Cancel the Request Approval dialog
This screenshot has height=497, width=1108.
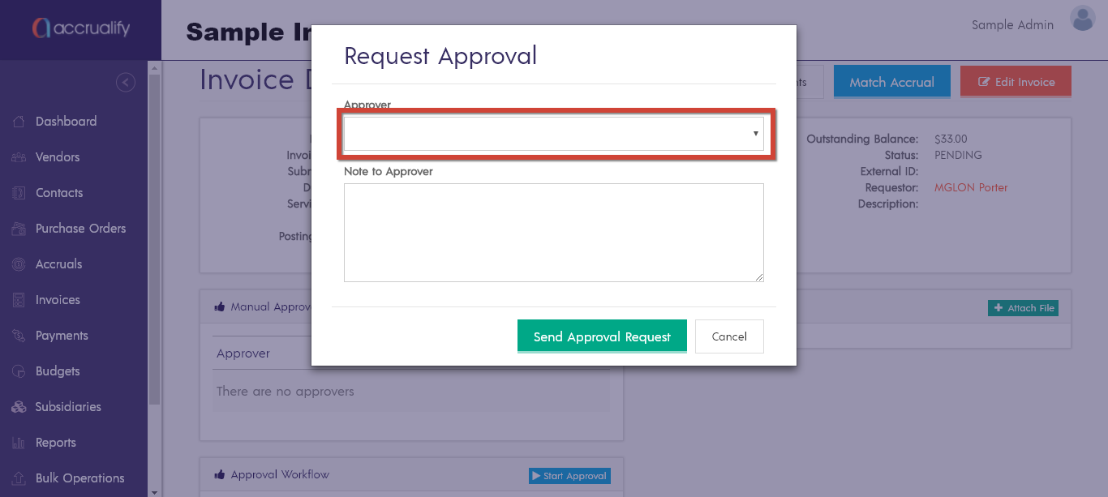729,336
